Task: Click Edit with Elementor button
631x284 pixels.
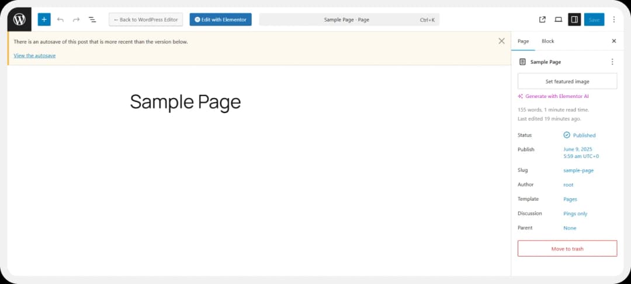Action: click(220, 19)
